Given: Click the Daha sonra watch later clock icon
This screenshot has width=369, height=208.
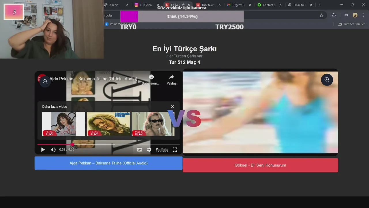Looking at the screenshot, I should [x=151, y=77].
